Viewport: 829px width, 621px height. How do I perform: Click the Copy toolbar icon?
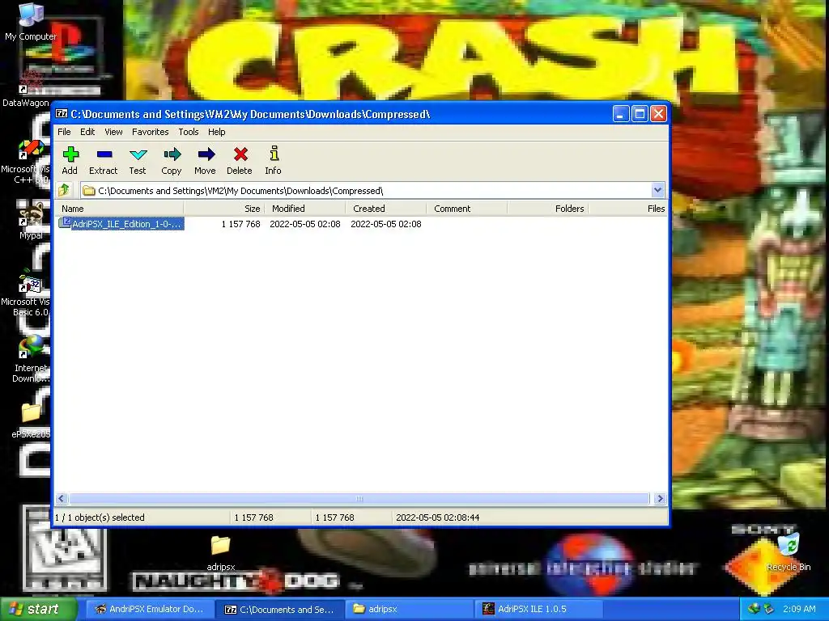tap(172, 161)
